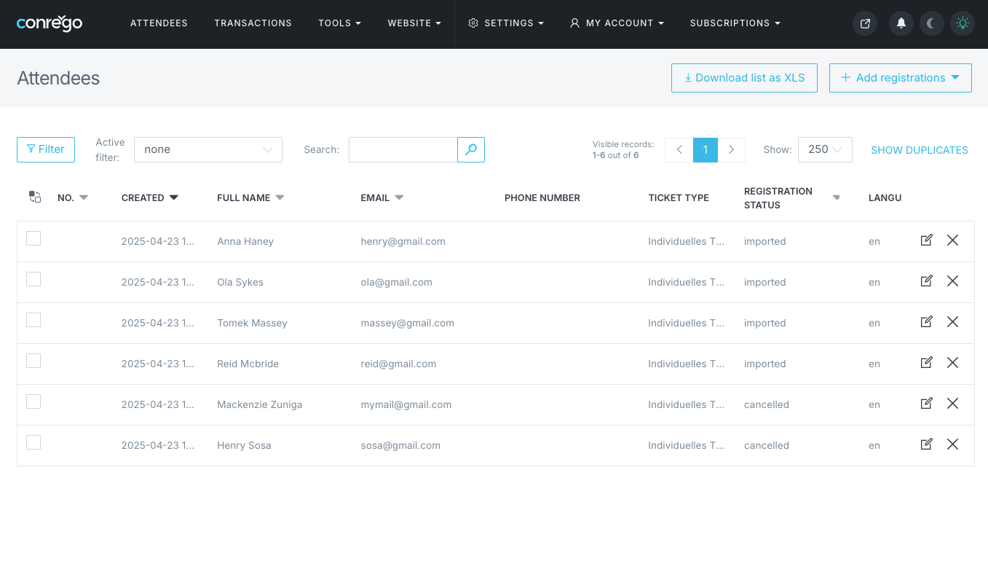The image size is (988, 580).
Task: Edit Ola Sykes's record
Action: (x=926, y=281)
